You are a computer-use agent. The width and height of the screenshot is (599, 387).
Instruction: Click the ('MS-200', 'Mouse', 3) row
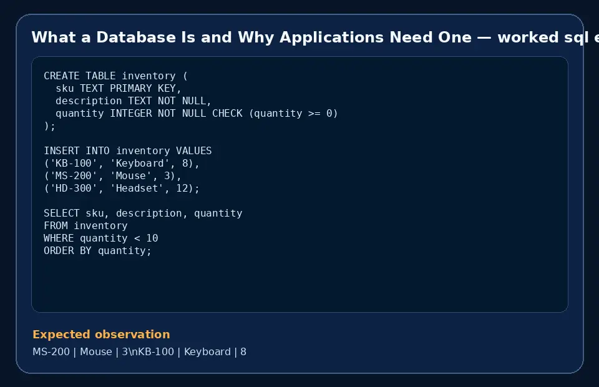pyautogui.click(x=112, y=176)
